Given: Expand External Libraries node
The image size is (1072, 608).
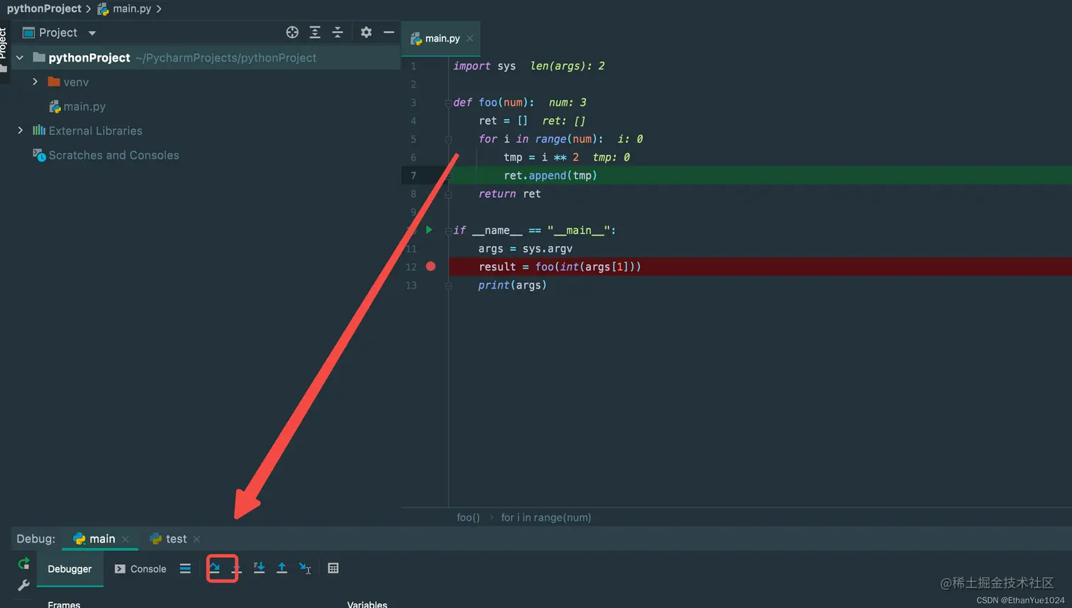Looking at the screenshot, I should (20, 130).
